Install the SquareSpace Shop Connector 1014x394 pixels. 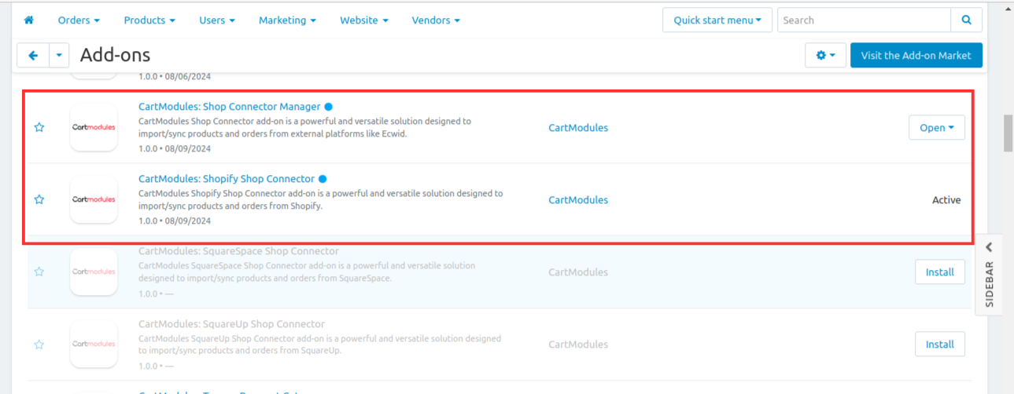pos(939,272)
